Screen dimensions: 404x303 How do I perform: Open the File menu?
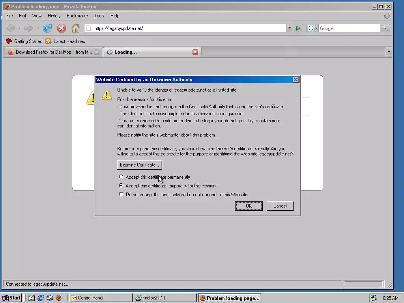pos(9,16)
